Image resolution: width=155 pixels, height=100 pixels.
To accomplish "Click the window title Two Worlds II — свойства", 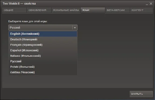I will 19,4.
